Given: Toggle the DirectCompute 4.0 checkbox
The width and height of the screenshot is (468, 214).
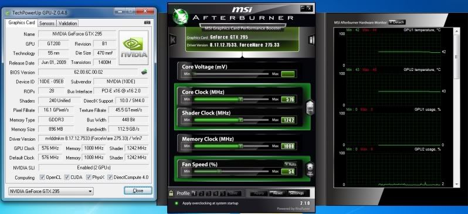Looking at the screenshot, I should tap(110, 177).
